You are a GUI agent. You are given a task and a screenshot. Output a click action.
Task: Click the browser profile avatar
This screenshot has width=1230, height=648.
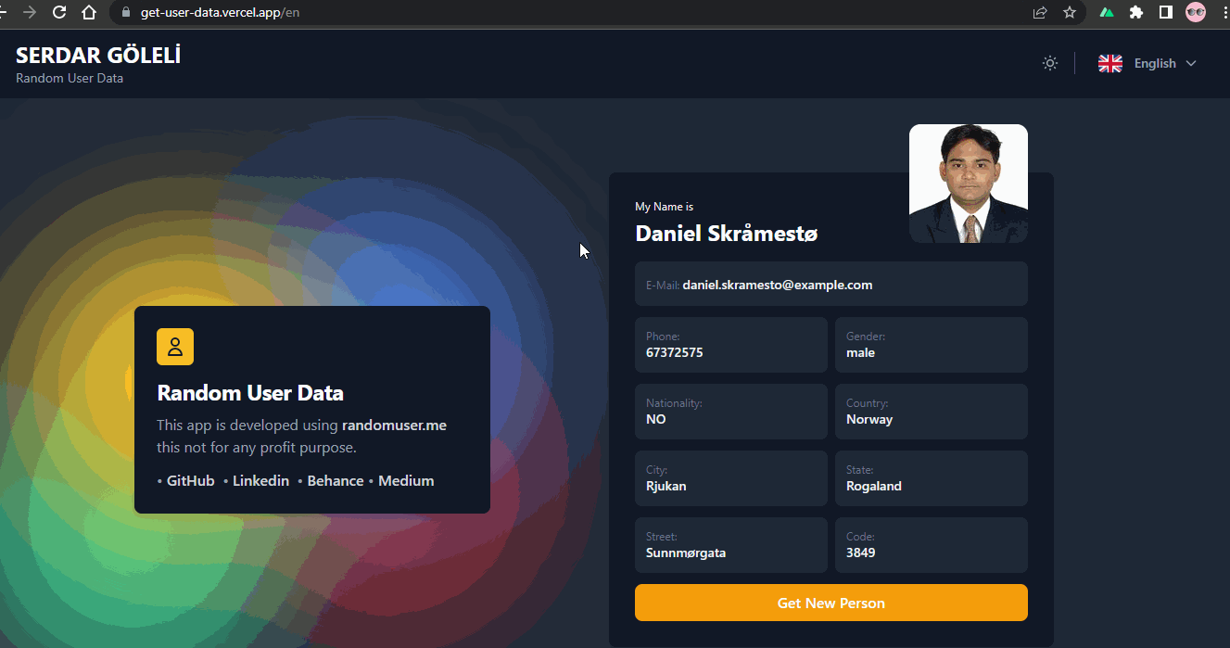pyautogui.click(x=1196, y=12)
